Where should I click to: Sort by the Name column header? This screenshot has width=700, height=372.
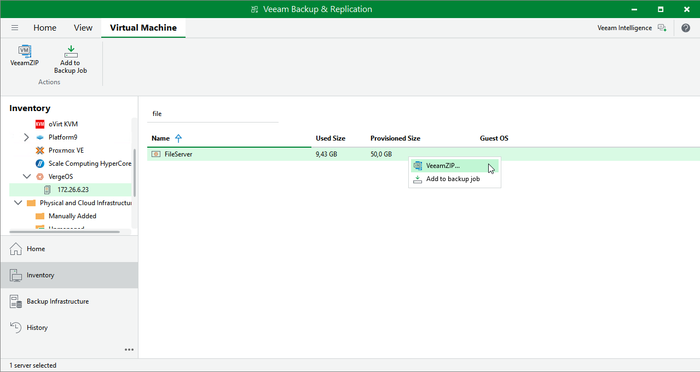coord(160,138)
